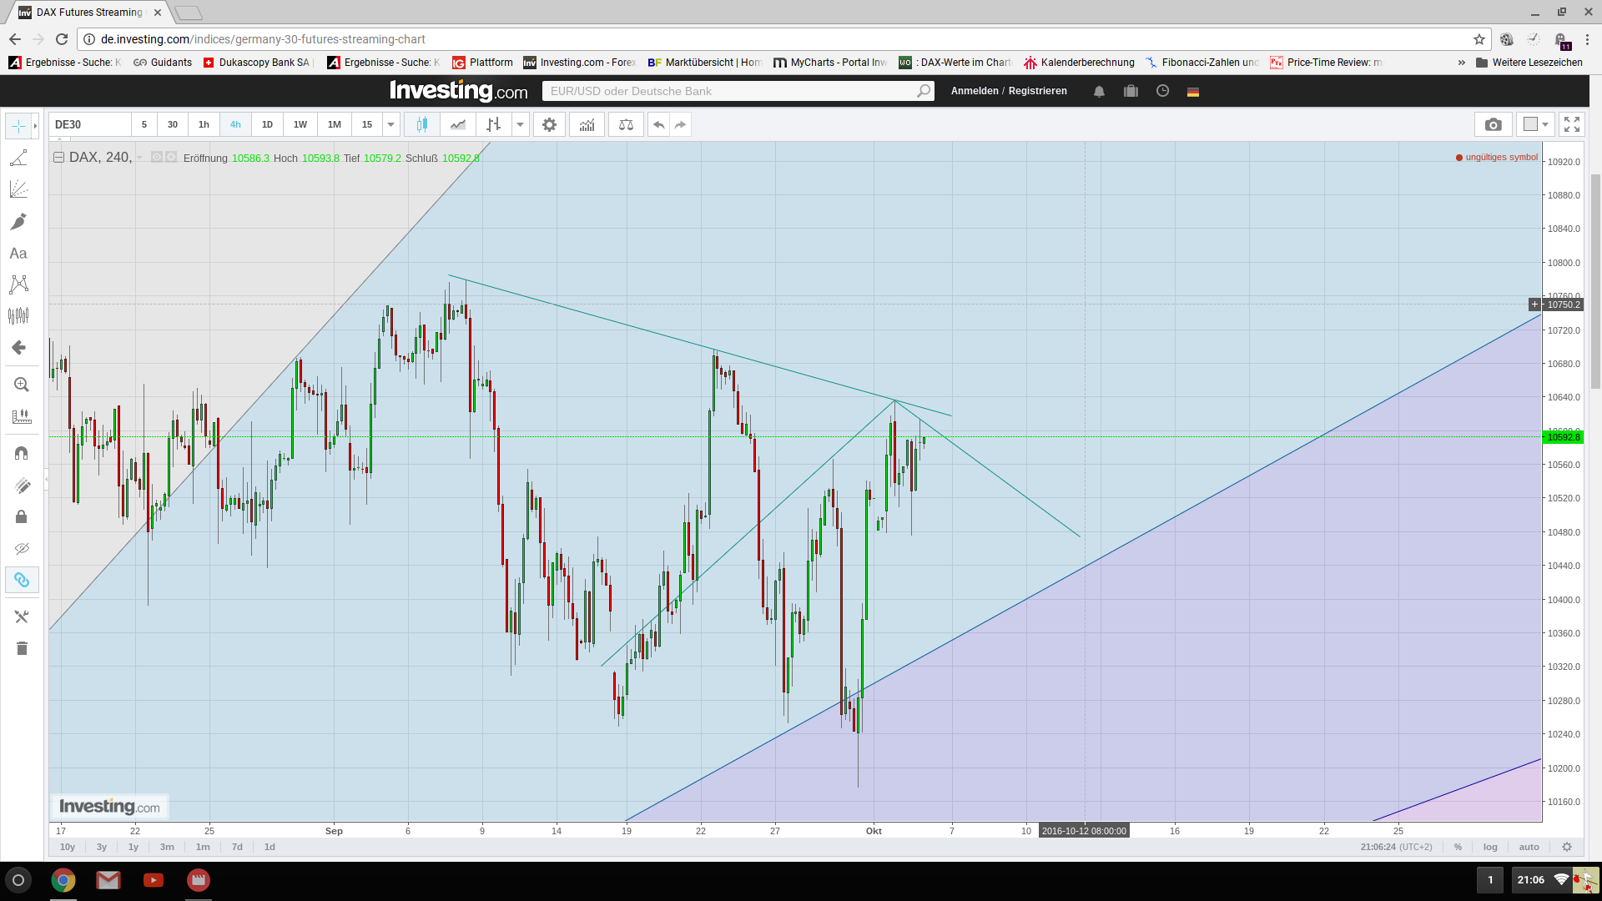This screenshot has width=1602, height=901.
Task: Click the compare symbols scales icon
Action: click(626, 125)
